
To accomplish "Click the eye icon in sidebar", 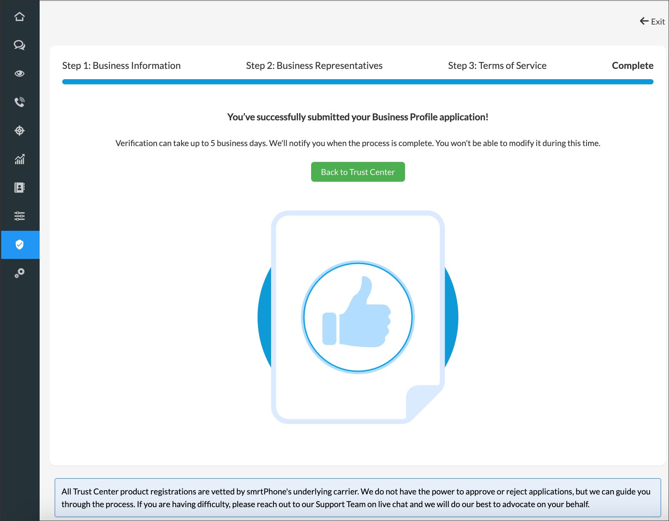I will point(19,74).
